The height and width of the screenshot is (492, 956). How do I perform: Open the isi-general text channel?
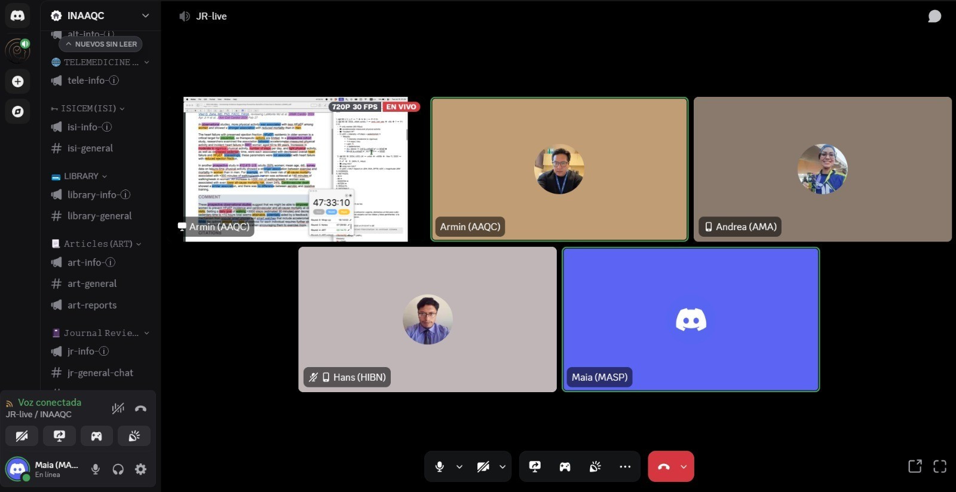[x=90, y=148]
